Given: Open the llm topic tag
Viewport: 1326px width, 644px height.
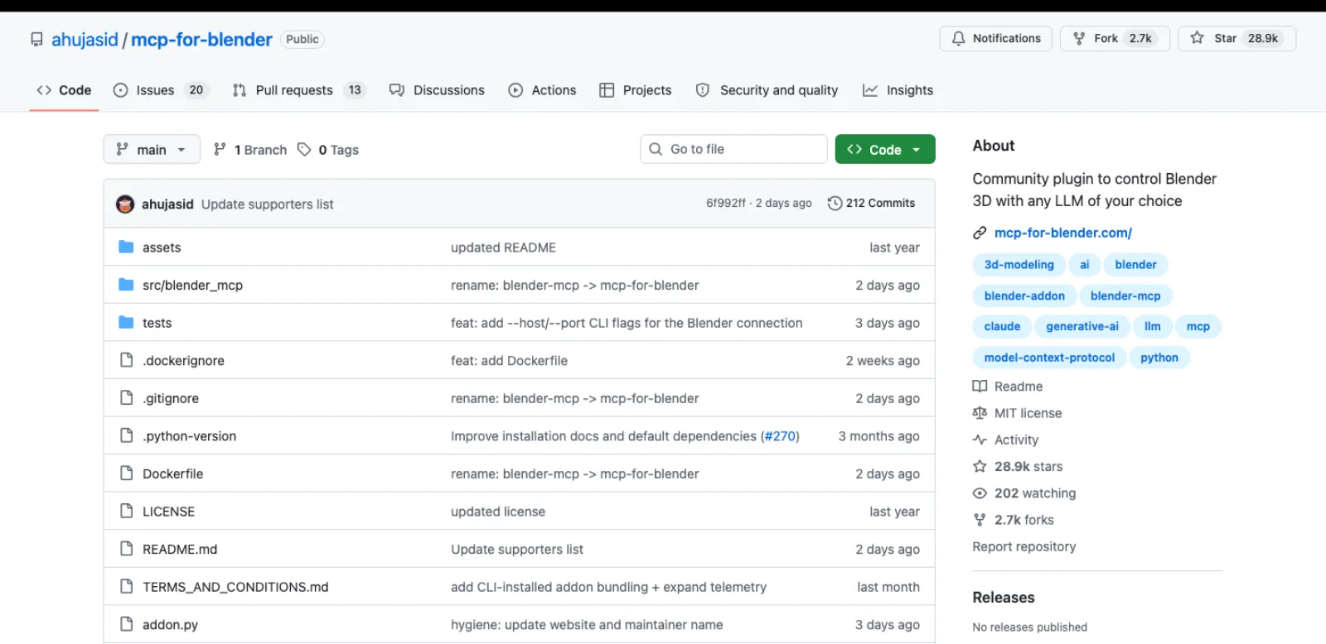Looking at the screenshot, I should coord(1152,326).
